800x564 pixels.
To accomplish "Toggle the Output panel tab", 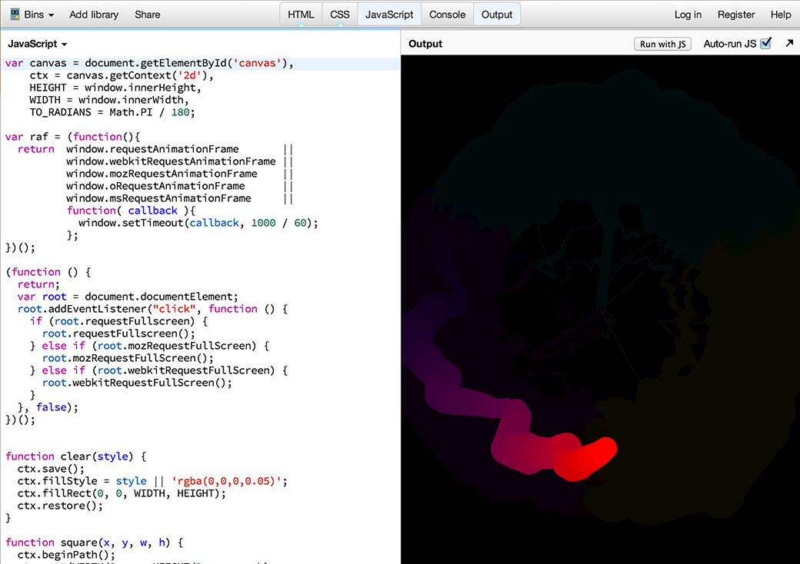I will click(497, 15).
